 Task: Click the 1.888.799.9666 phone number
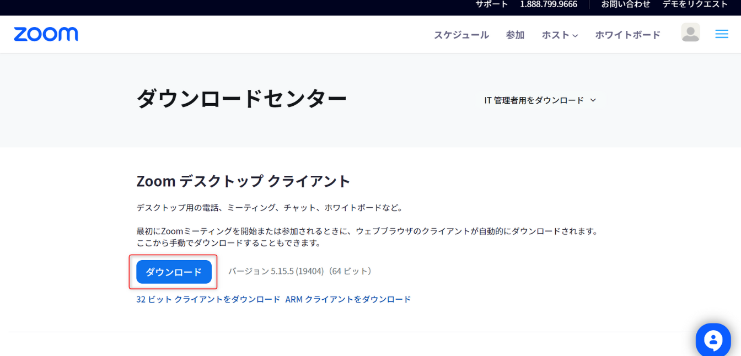click(x=548, y=4)
